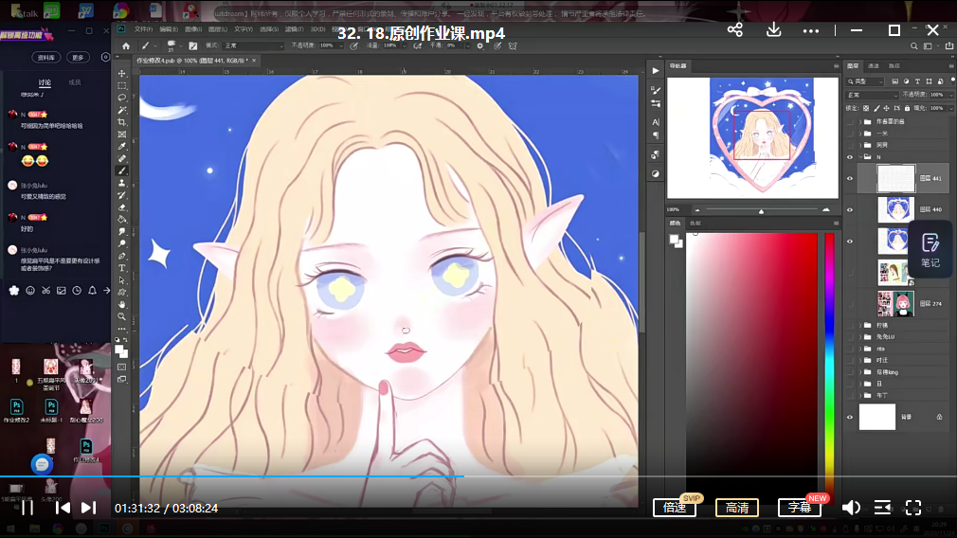Select the Clone Stamp tool
Viewport: 957px width, 538px height.
(x=122, y=183)
